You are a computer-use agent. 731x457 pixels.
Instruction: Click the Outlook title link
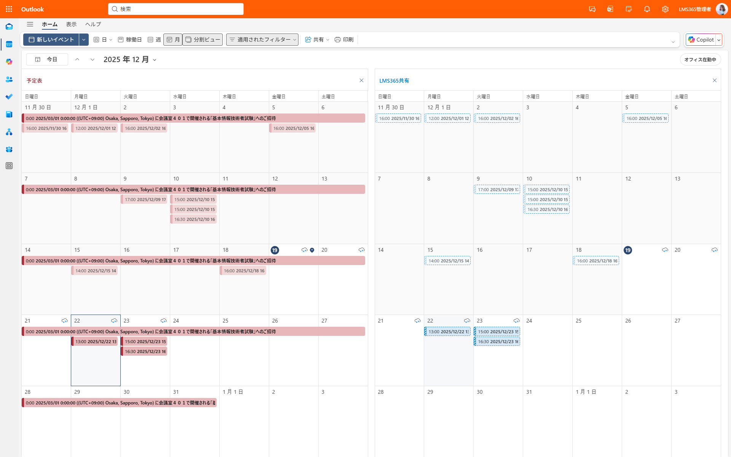(x=32, y=9)
